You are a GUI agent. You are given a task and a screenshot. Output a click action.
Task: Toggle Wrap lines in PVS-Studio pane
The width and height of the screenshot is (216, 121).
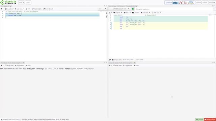point(9,66)
